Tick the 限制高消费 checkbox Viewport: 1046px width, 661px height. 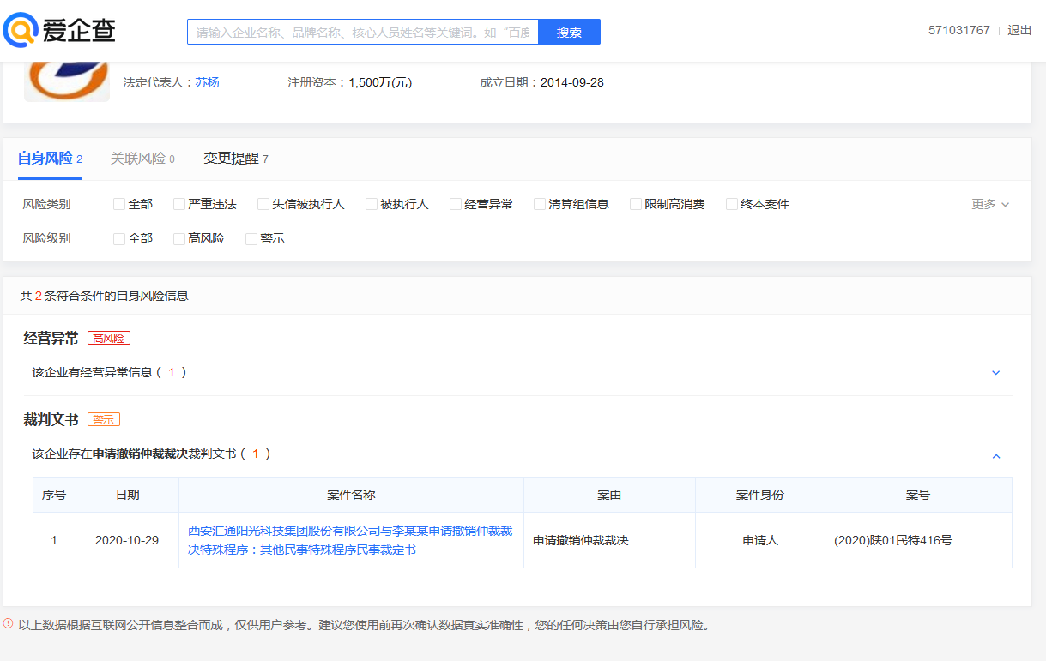[x=636, y=204]
